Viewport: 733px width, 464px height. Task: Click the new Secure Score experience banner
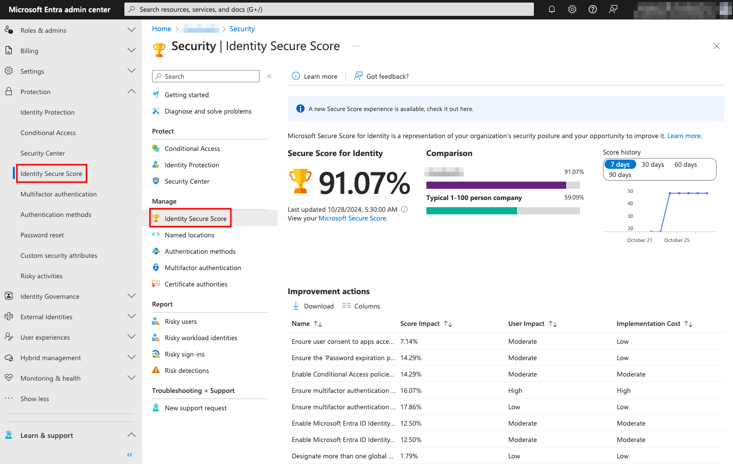(x=506, y=108)
